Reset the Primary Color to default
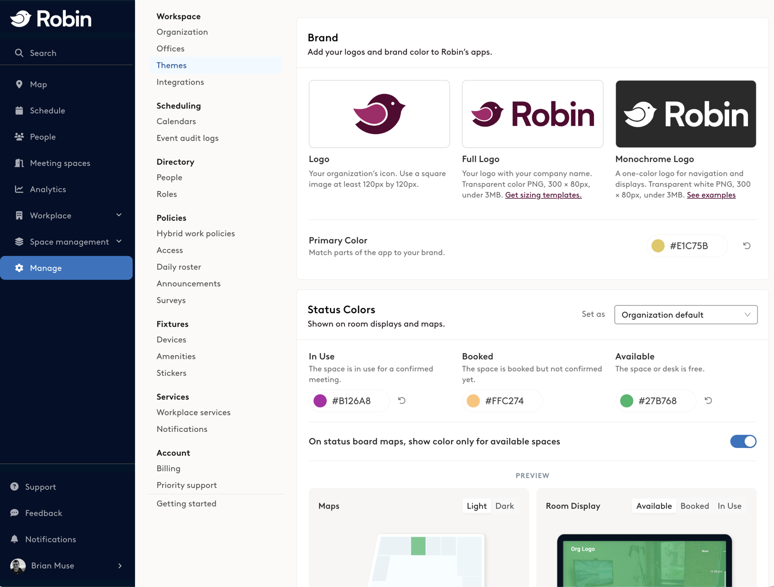The image size is (774, 587). 746,245
